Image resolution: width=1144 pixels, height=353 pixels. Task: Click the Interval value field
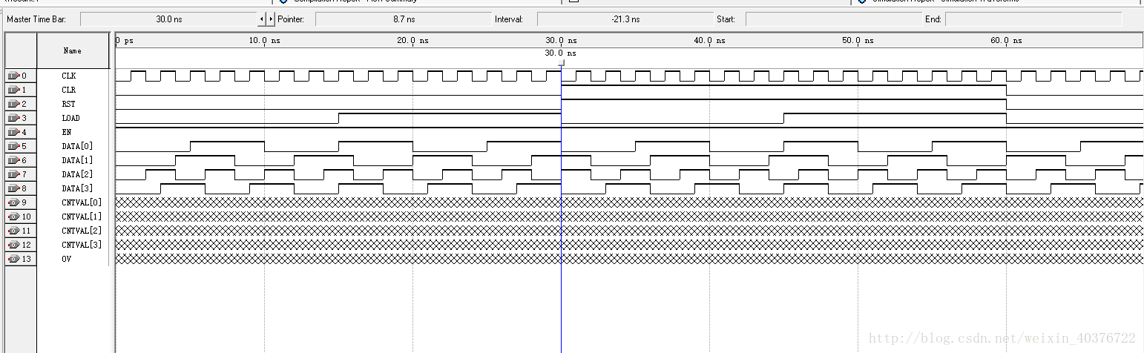pyautogui.click(x=625, y=19)
